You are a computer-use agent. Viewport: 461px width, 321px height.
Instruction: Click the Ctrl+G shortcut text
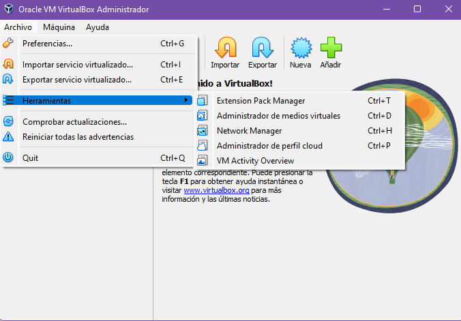[173, 44]
